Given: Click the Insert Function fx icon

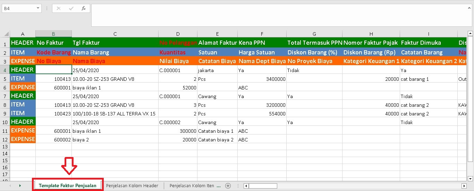Looking at the screenshot, I should 84,8.
